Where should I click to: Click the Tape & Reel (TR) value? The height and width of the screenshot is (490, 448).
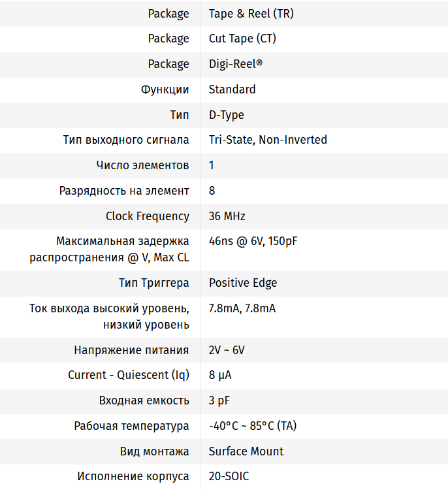(251, 14)
